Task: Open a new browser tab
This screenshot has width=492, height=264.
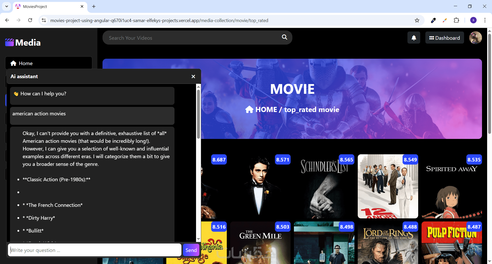Action: point(94,6)
